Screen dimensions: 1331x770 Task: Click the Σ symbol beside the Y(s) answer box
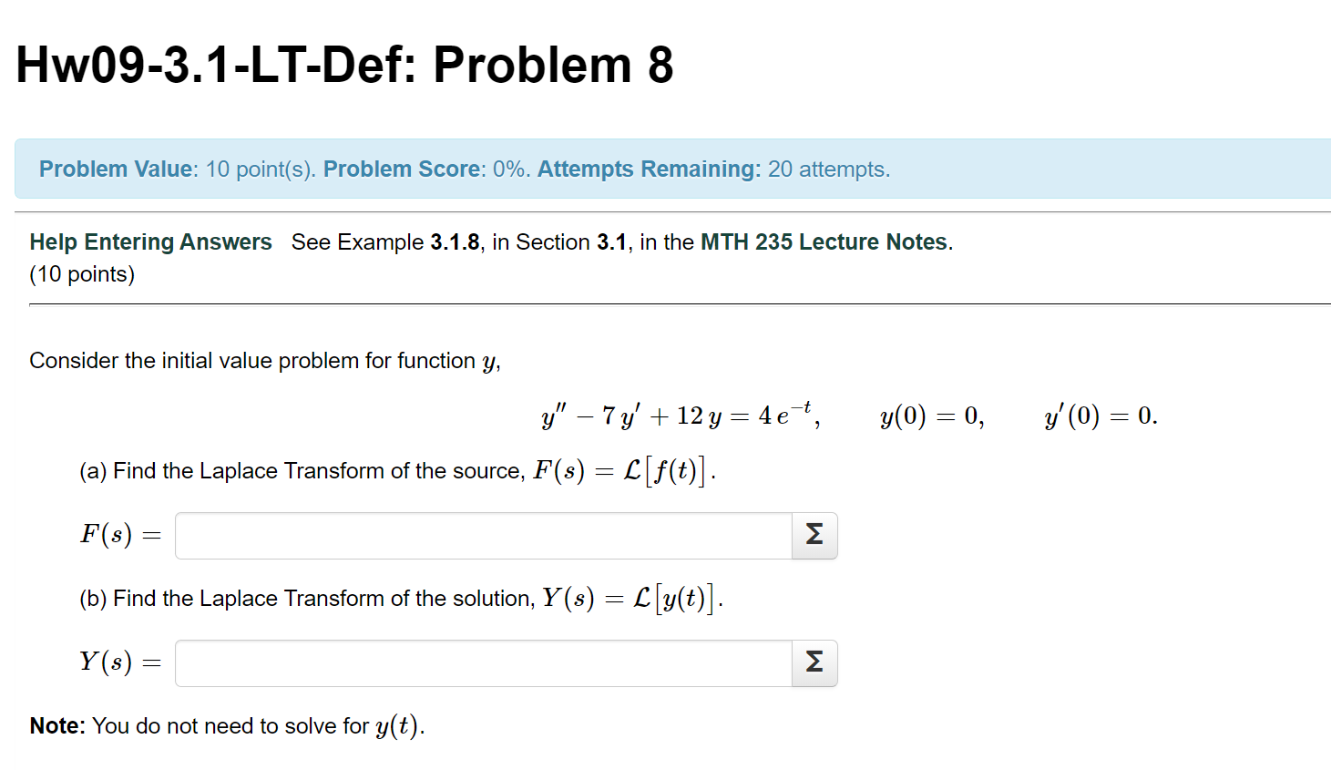[x=814, y=663]
